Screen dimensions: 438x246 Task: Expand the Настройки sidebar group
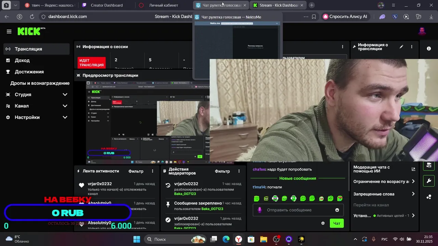click(x=37, y=117)
